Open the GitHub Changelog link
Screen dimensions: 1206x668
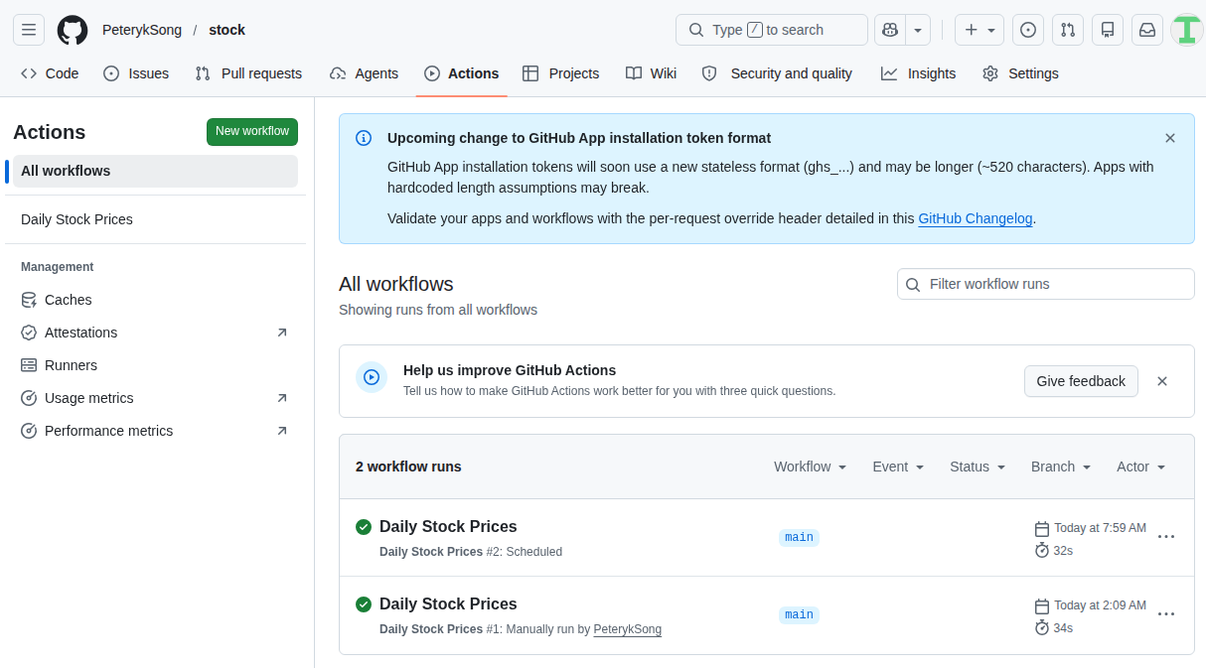click(976, 218)
